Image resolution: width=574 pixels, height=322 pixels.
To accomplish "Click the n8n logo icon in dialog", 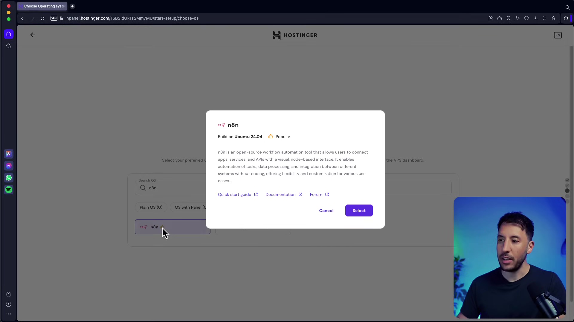I will tap(221, 125).
